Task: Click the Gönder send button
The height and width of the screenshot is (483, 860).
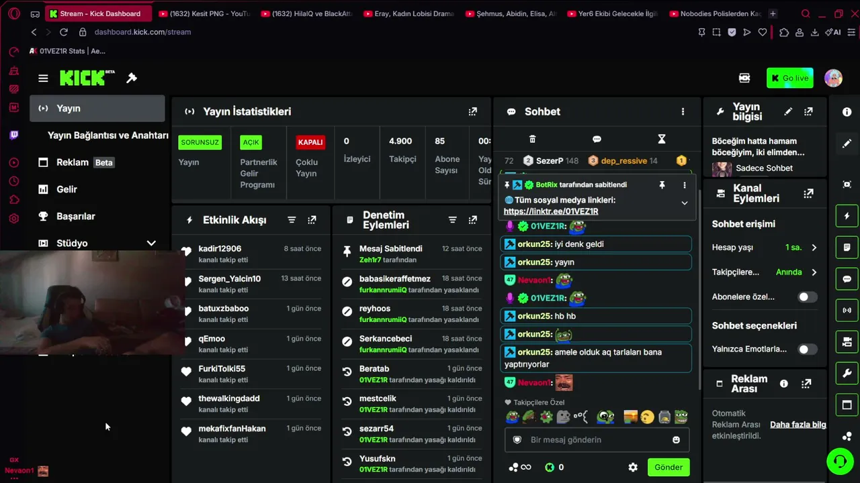Action: [x=669, y=468]
